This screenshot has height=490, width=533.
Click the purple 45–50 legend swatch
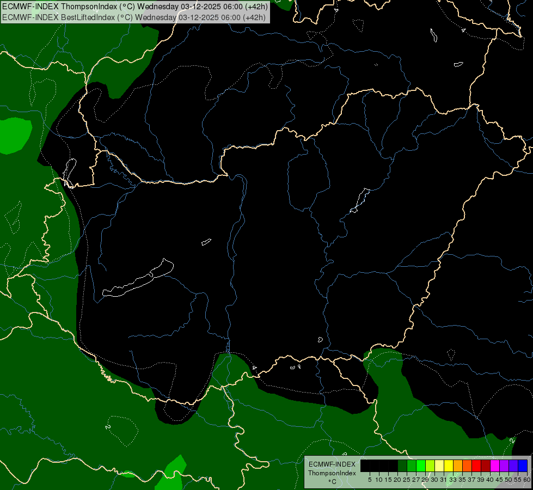(x=504, y=465)
